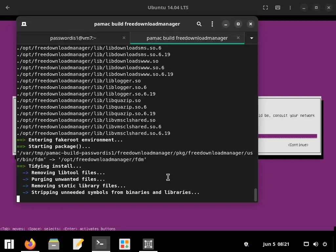This screenshot has width=336, height=252.
Task: Close the Ubuntu 14.04 LTS window
Action: tap(329, 8)
